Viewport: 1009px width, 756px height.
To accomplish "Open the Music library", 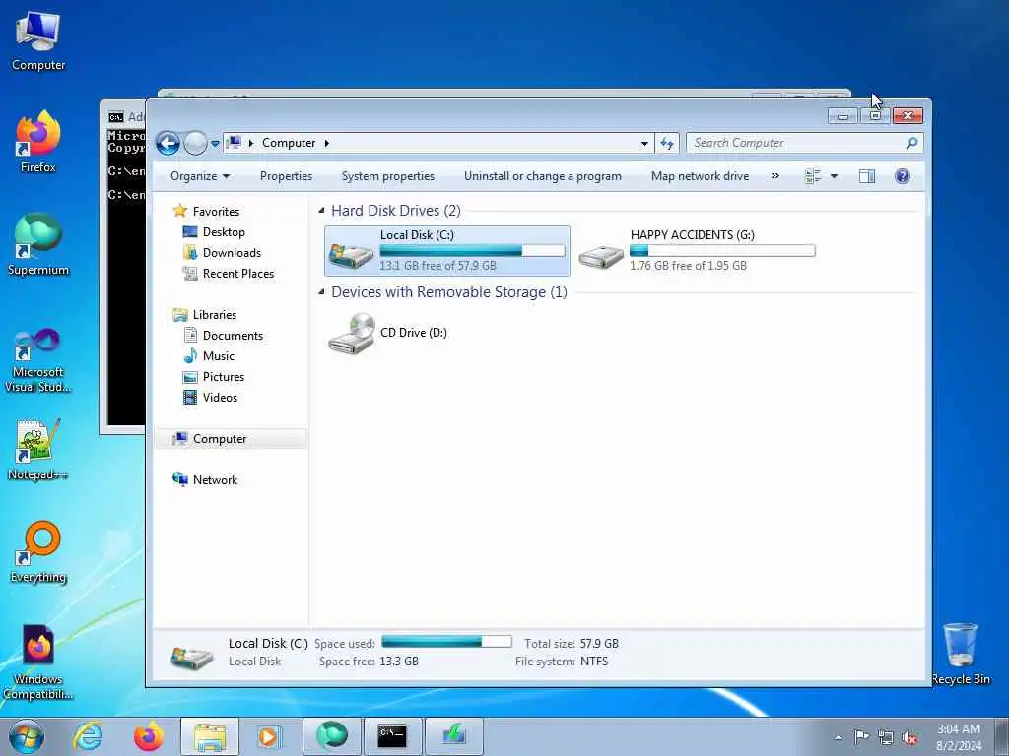I will [x=218, y=356].
